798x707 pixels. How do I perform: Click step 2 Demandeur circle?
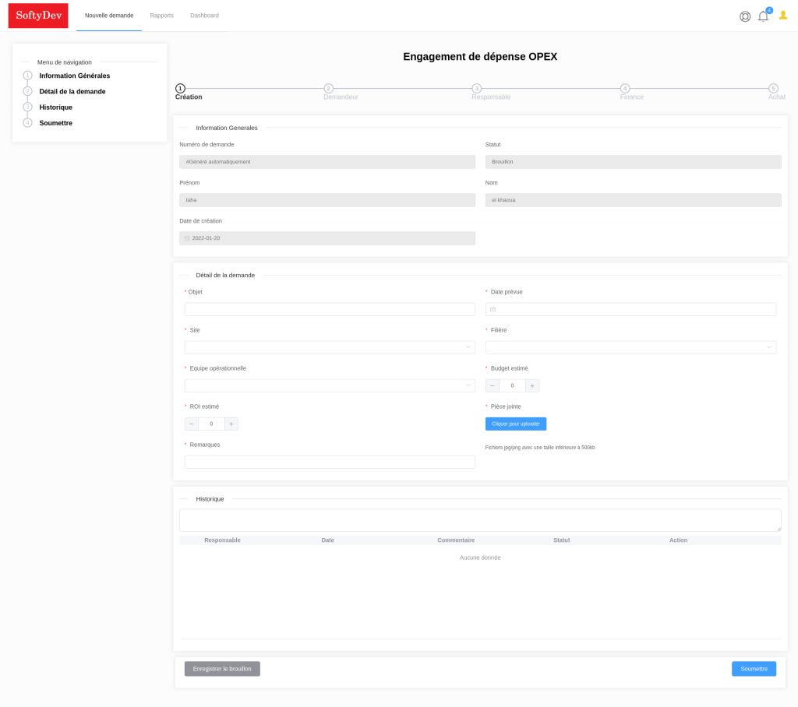click(x=329, y=89)
